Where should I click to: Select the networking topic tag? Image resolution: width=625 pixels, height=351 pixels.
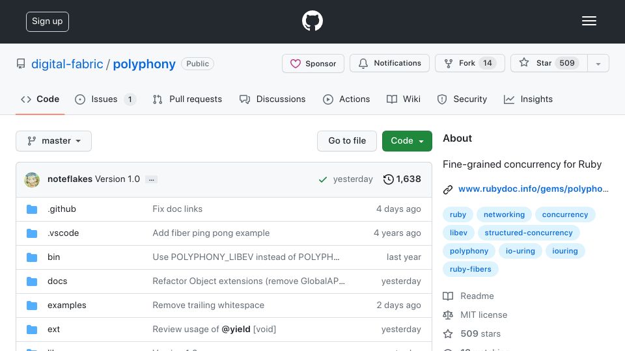[504, 214]
